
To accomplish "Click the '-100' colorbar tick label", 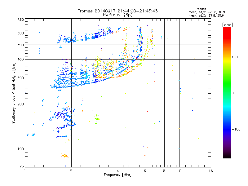I will pos(236,129).
